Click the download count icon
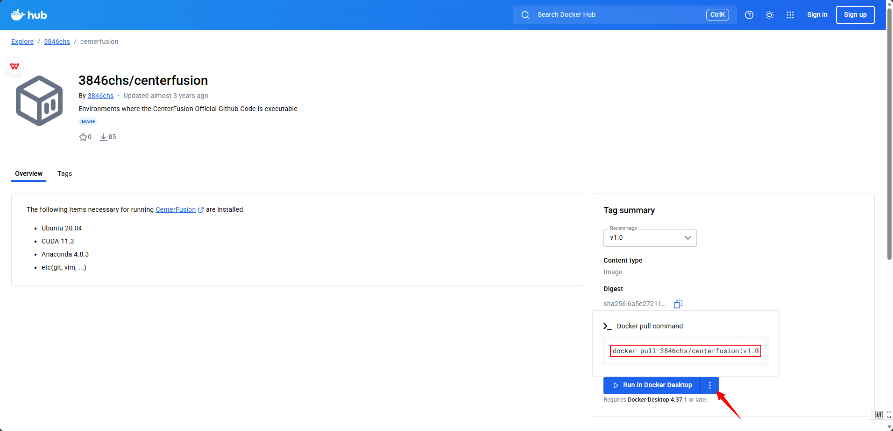This screenshot has width=893, height=431. point(104,137)
